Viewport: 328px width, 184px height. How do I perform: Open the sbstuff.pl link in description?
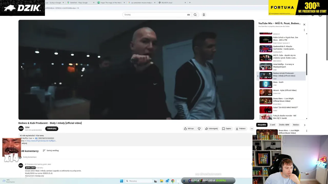click(x=41, y=141)
